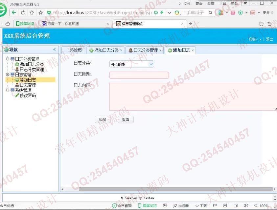Reload the page with the refresh icon
Screen dimensions: 277x210
click(23, 13)
